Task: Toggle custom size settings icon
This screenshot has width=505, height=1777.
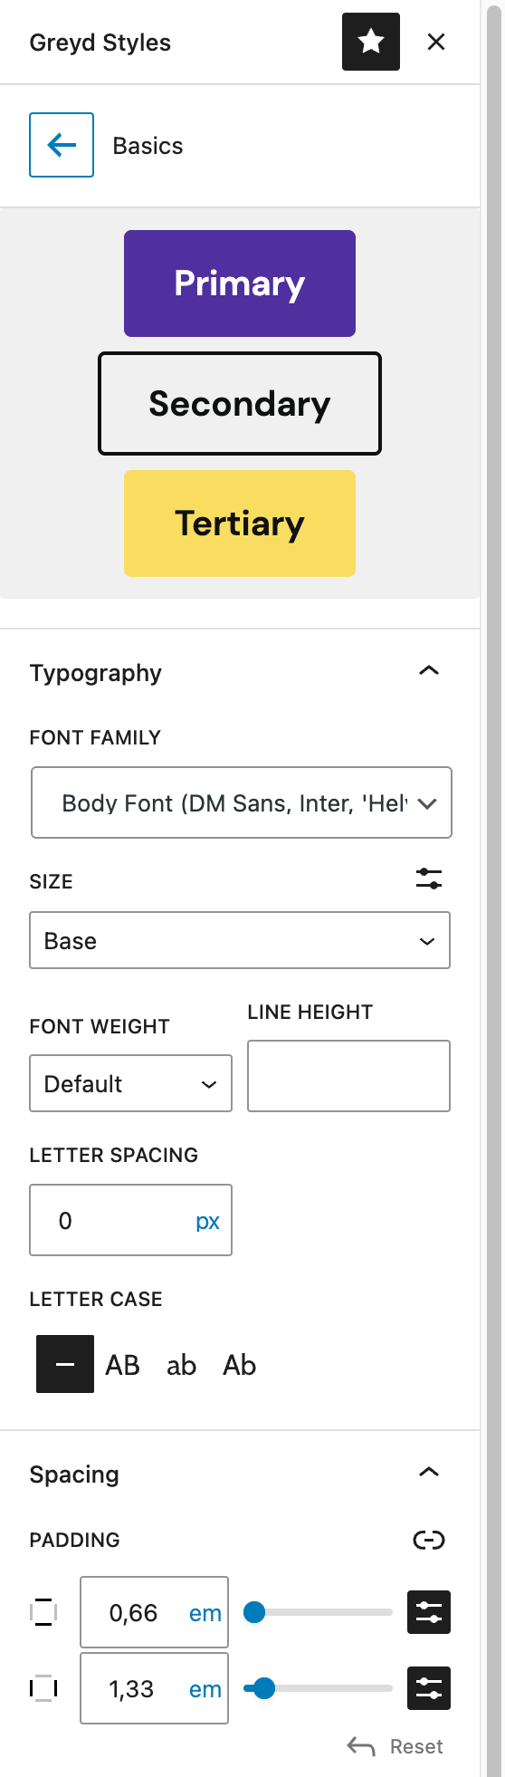Action: pos(429,878)
